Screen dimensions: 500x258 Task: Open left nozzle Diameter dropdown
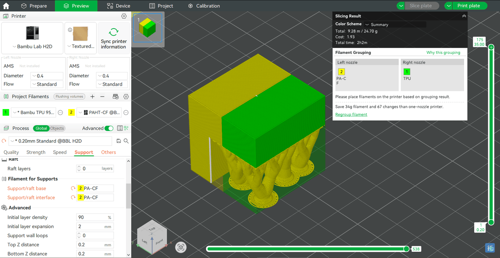click(x=47, y=76)
